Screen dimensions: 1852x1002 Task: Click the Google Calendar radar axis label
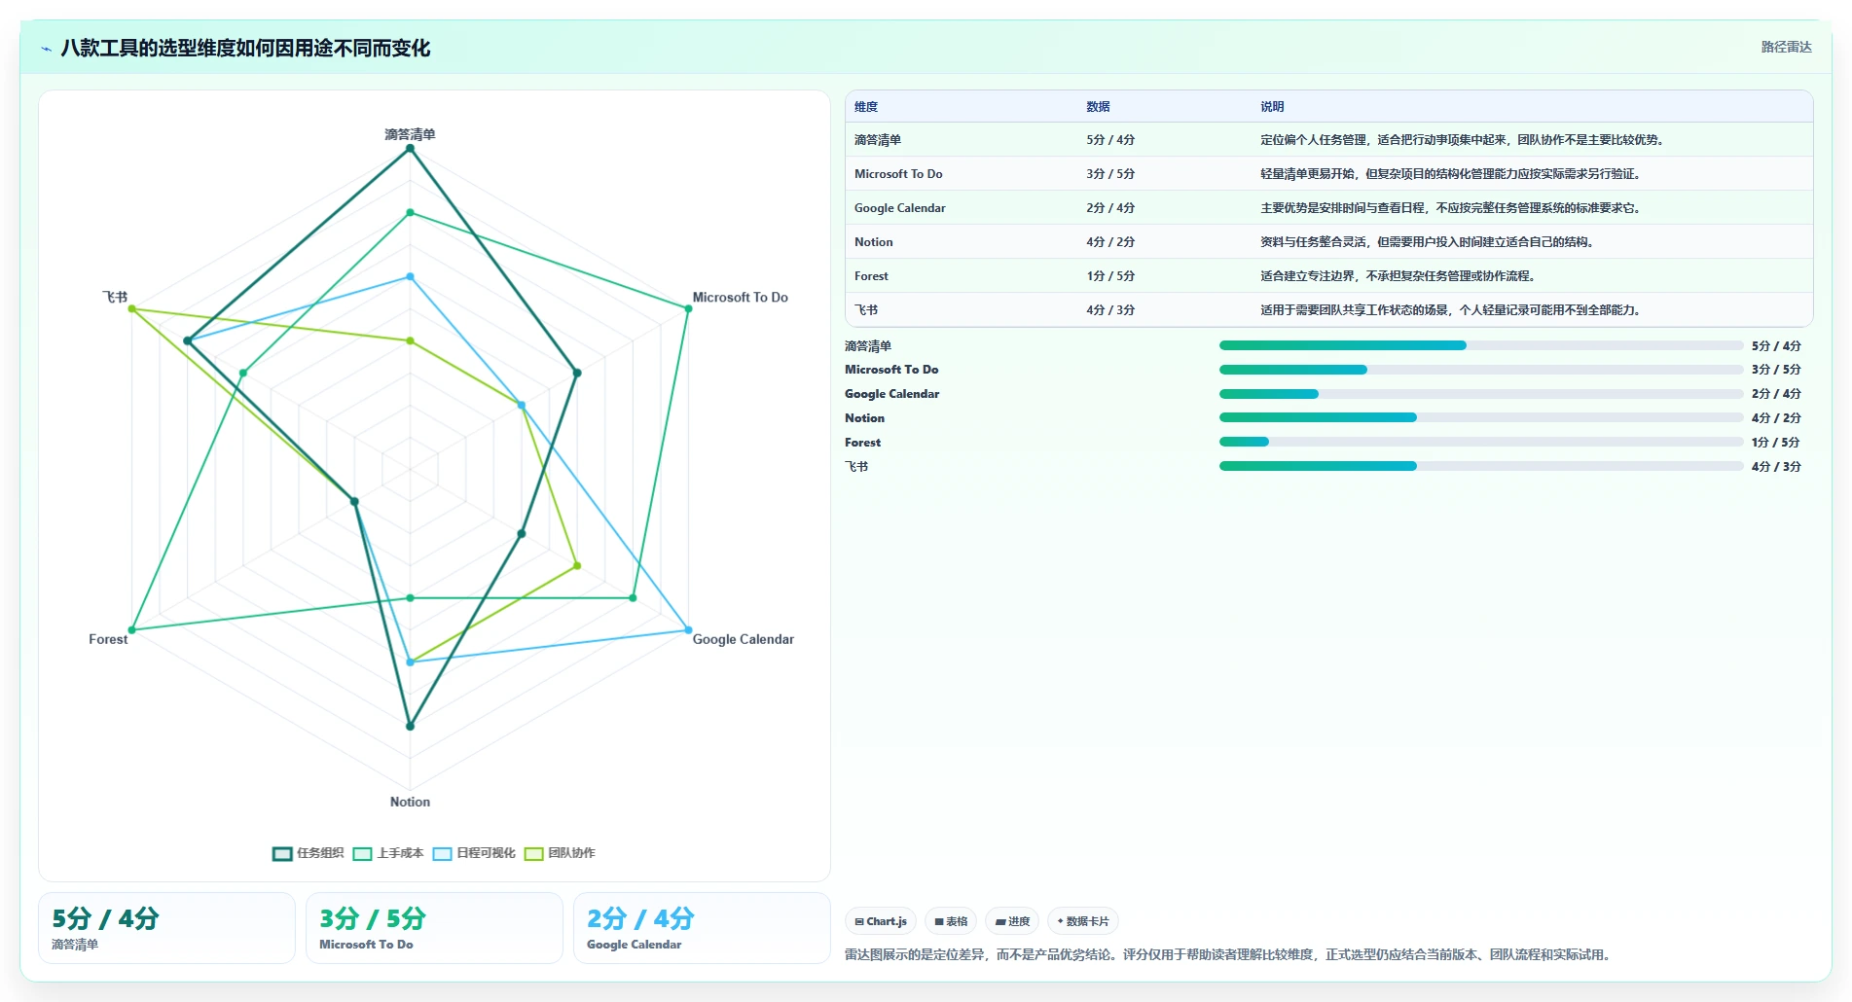744,639
